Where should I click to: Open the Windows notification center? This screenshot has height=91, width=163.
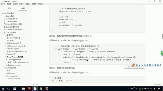159,89
